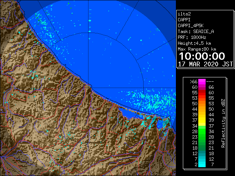The width and height of the screenshot is (235, 176).
Task: Click the 'ilts2' radar site label
Action: (184, 14)
